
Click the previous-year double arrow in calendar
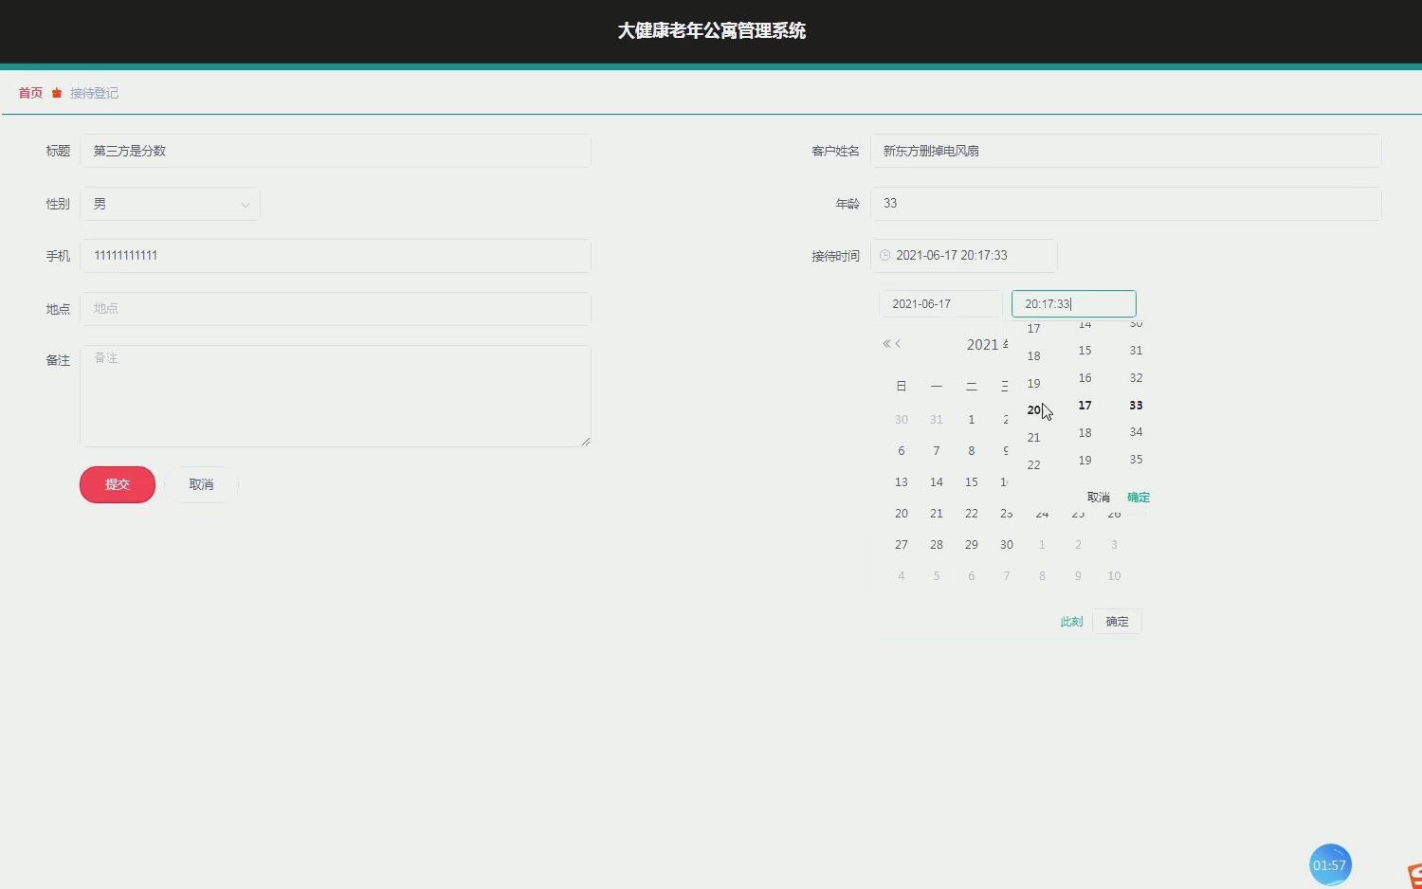pyautogui.click(x=886, y=344)
